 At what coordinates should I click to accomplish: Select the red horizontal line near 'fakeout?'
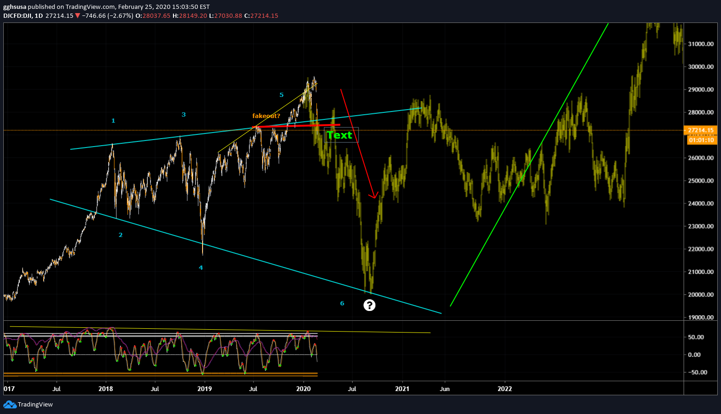(x=296, y=126)
